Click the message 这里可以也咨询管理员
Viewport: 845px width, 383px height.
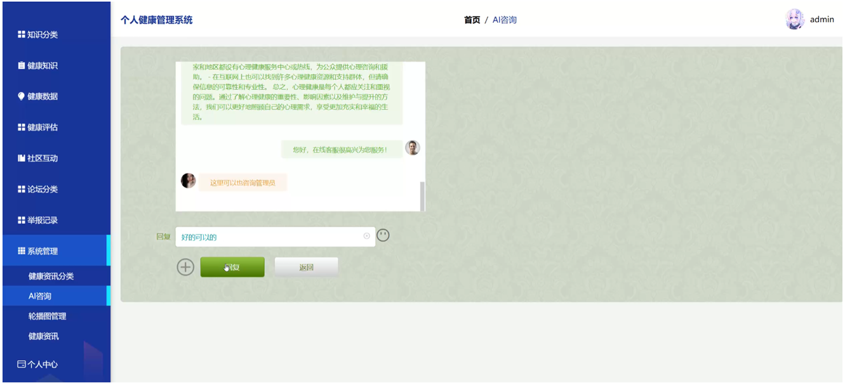tap(243, 183)
